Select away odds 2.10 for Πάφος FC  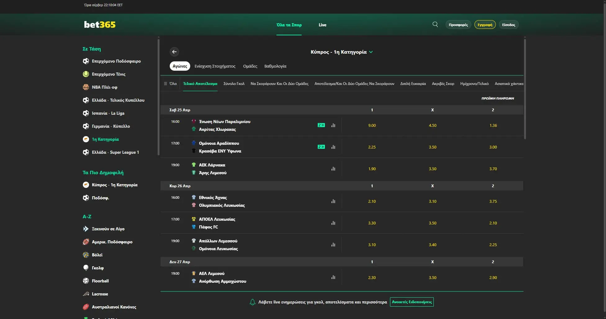point(493,223)
